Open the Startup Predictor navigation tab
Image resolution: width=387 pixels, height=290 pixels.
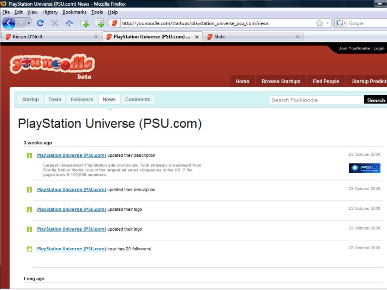coord(367,81)
